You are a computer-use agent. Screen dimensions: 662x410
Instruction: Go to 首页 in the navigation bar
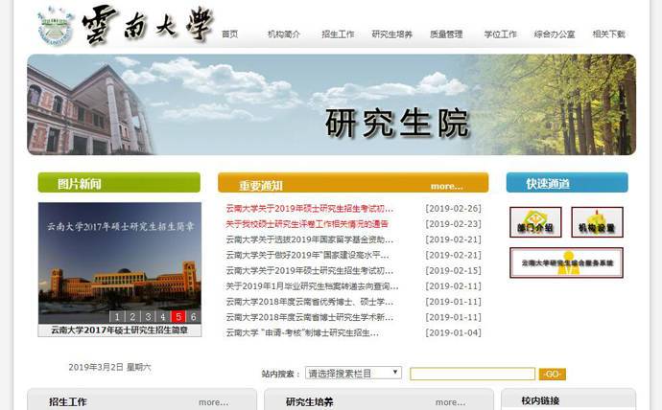point(230,34)
